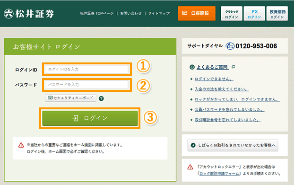Open サイトマップ in header
Viewport: 294px width, 185px height.
click(159, 14)
